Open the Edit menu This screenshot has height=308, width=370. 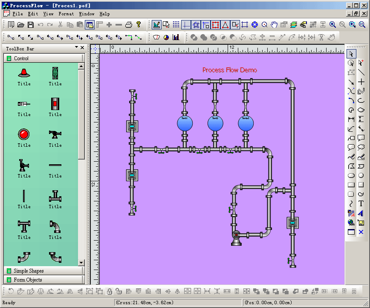click(33, 14)
